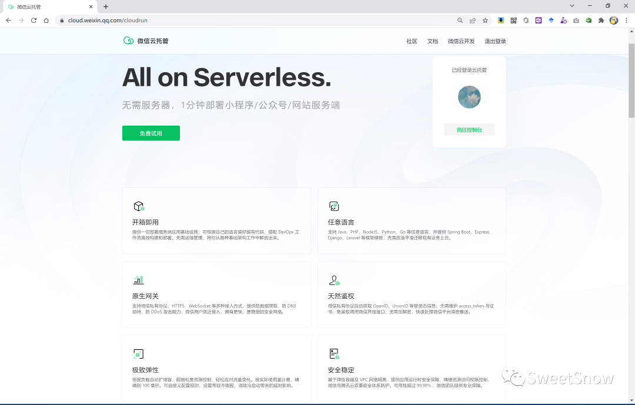Click the 原生网关 chart icon
Screen dimensions: 635x405
coord(139,280)
